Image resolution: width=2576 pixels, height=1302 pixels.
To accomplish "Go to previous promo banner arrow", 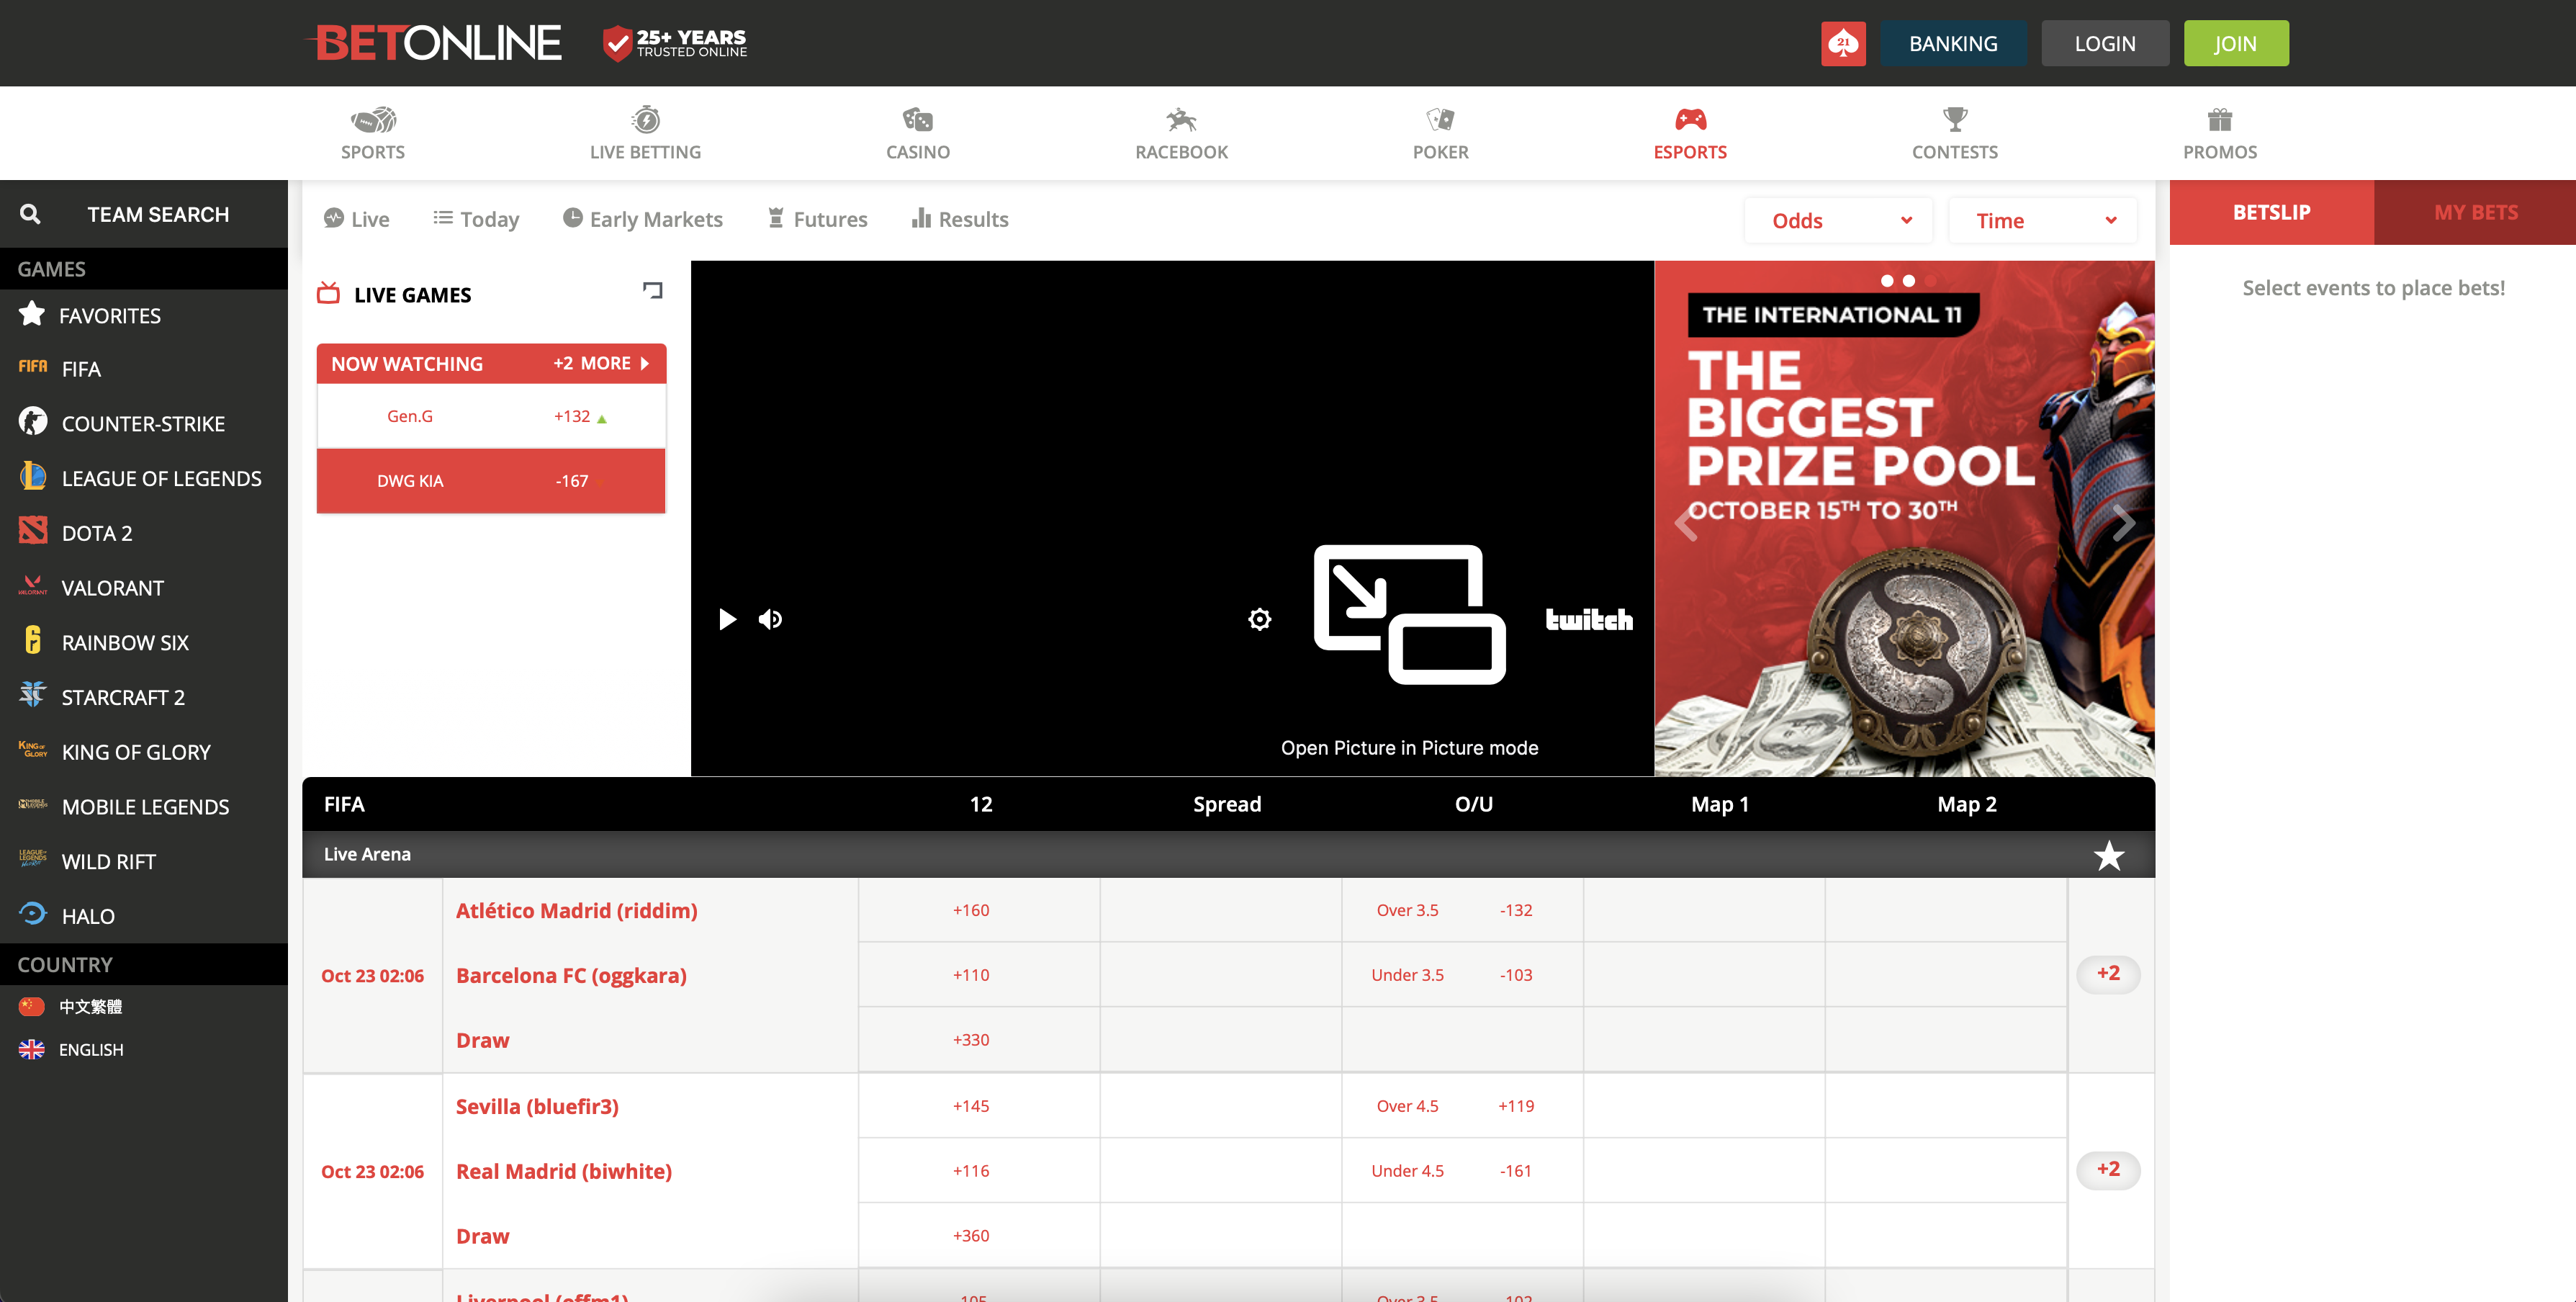I will tap(1686, 522).
